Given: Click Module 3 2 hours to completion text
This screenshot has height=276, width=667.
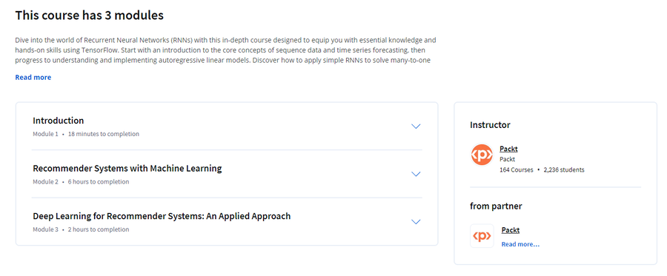Looking at the screenshot, I should 81,229.
